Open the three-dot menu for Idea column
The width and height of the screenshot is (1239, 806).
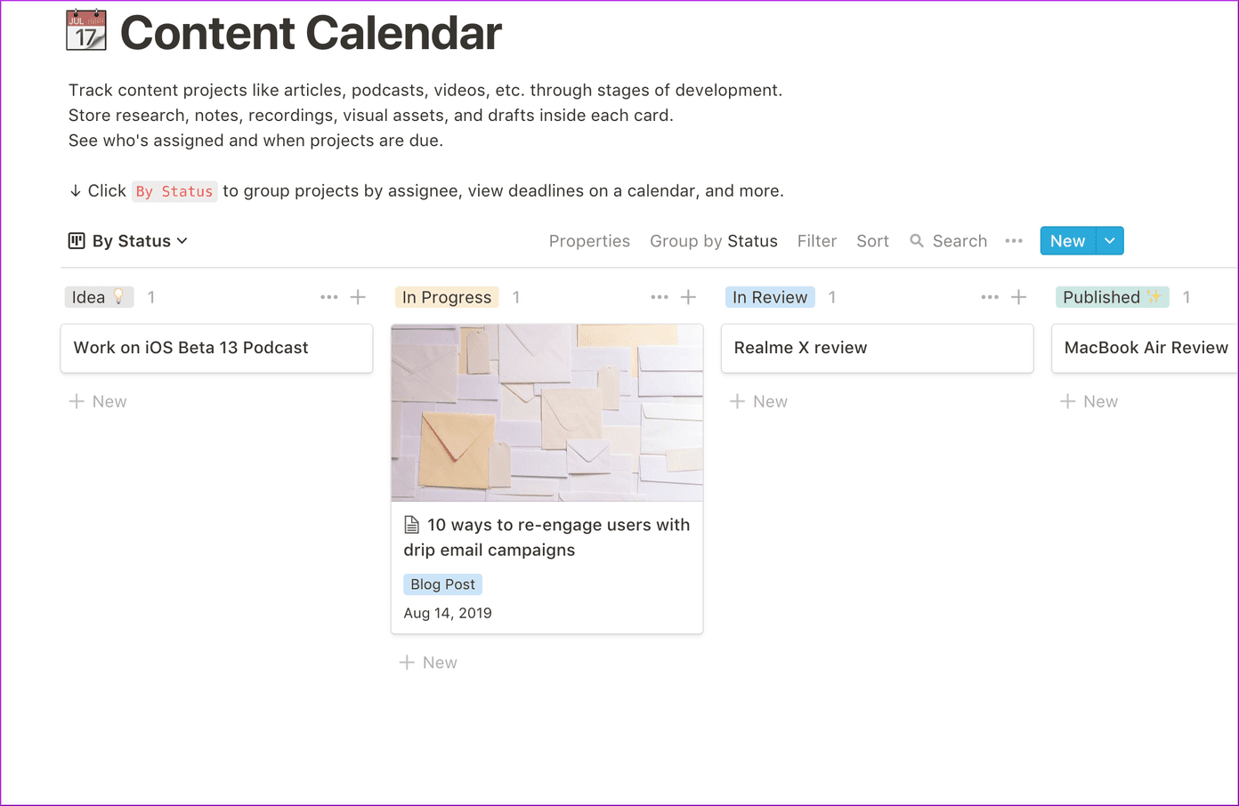[x=329, y=297]
